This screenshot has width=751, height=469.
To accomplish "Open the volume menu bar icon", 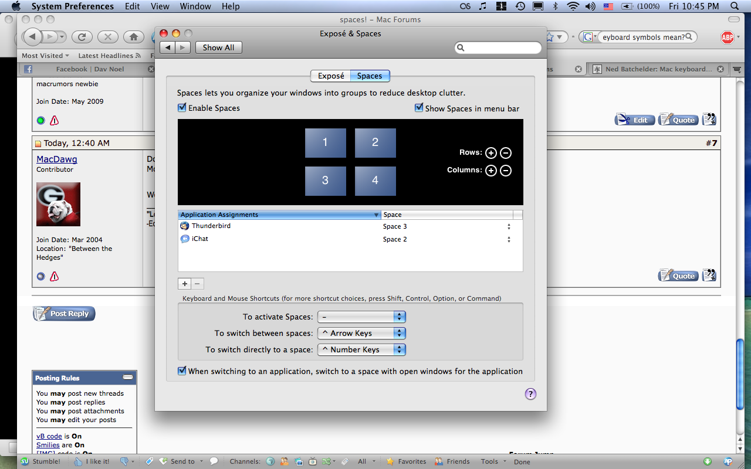I will tap(591, 6).
